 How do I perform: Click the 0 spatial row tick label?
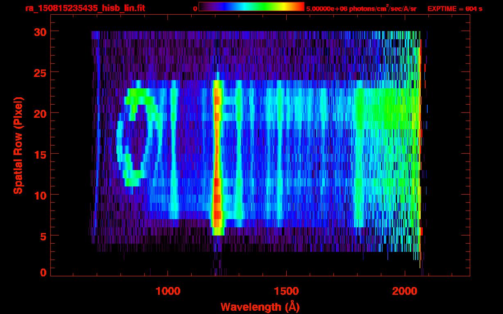click(x=43, y=272)
